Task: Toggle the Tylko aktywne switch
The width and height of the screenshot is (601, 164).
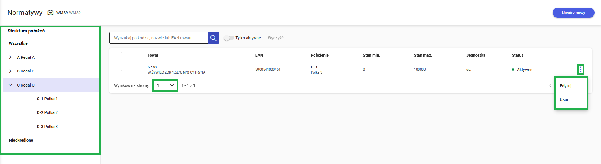Action: click(228, 38)
